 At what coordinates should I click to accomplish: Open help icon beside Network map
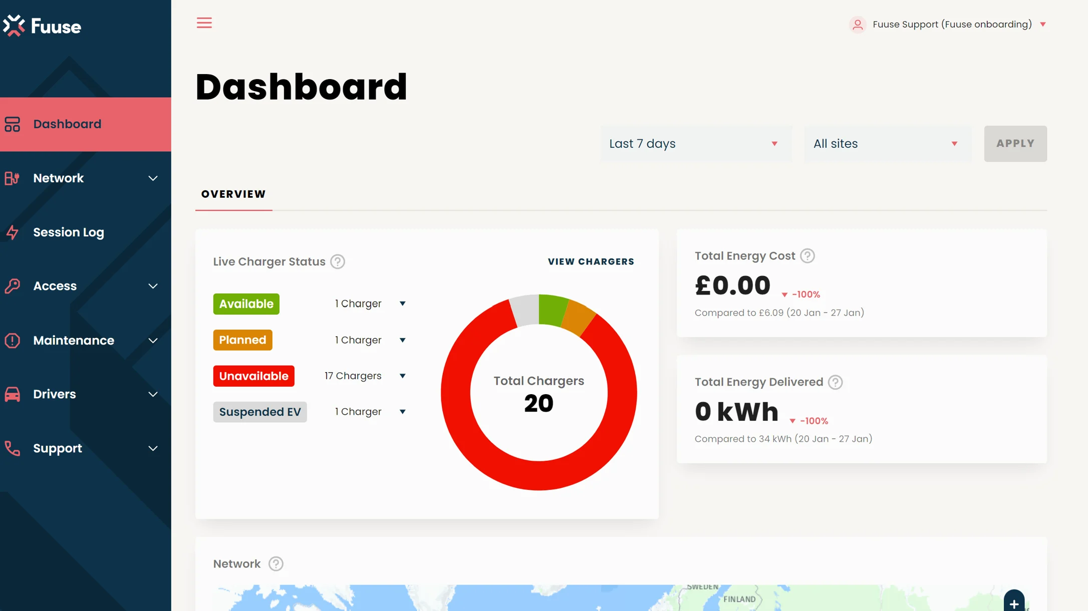pyautogui.click(x=276, y=564)
